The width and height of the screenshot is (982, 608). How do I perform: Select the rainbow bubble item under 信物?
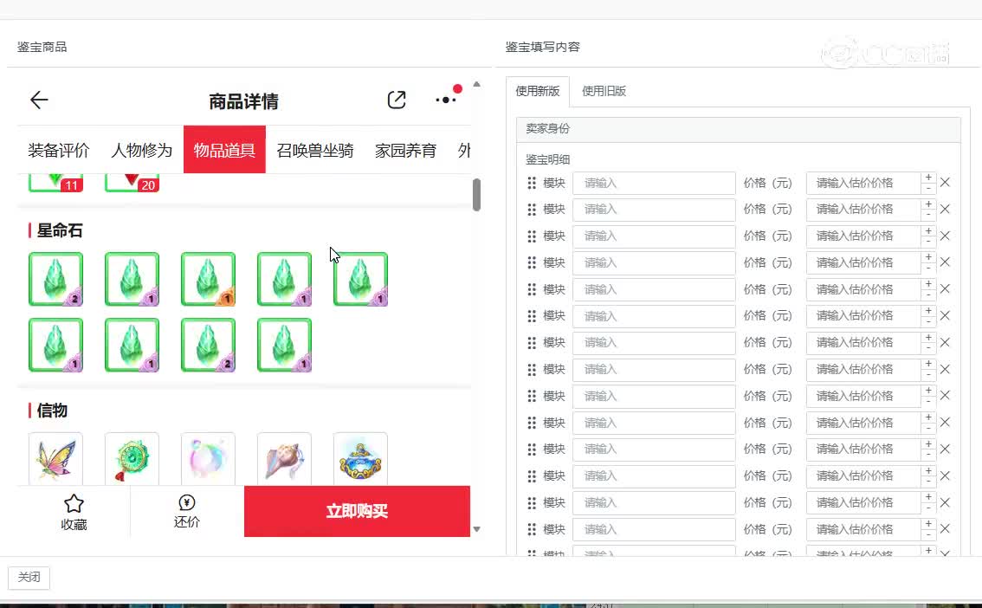(x=208, y=459)
